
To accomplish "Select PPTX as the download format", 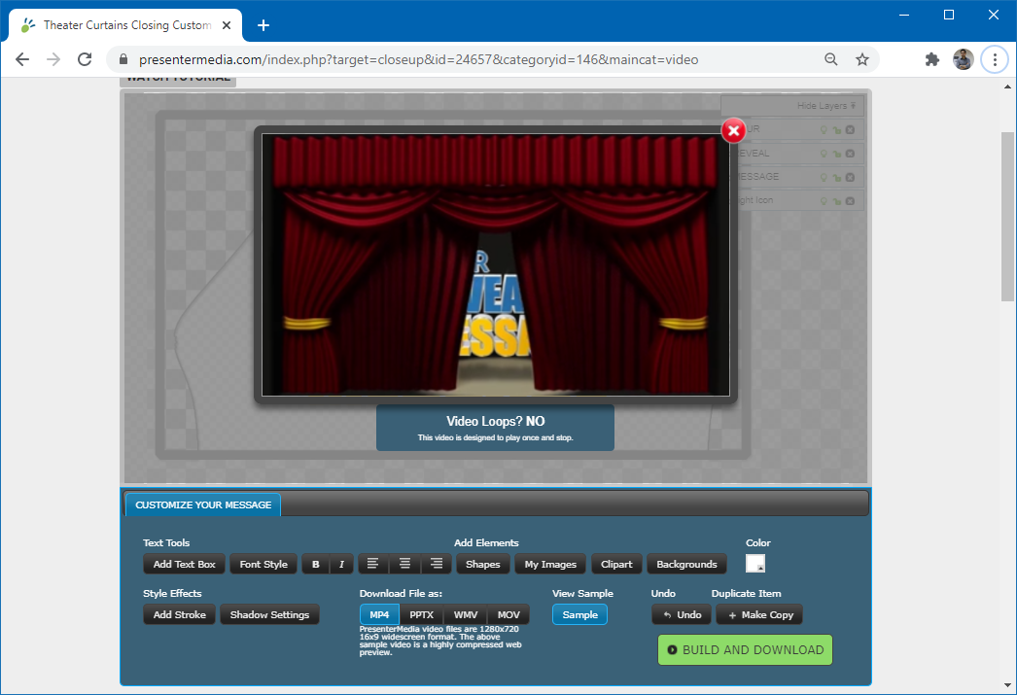I will [x=421, y=614].
